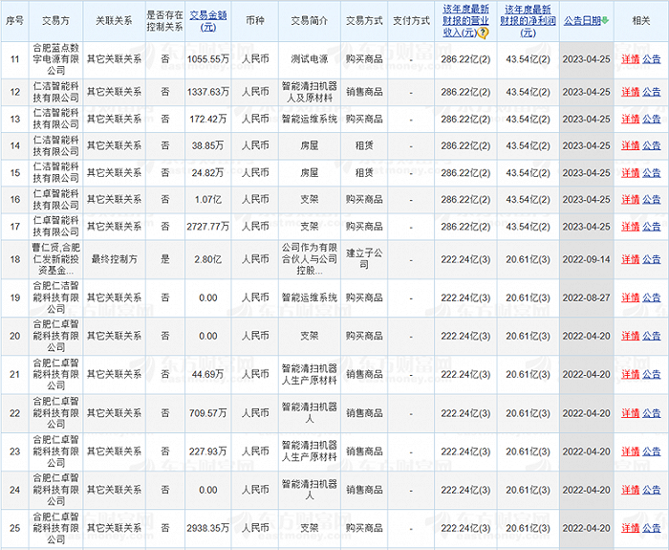This screenshot has height=550, width=669.
Task: Open 公告 for row 16
Action: tap(652, 199)
